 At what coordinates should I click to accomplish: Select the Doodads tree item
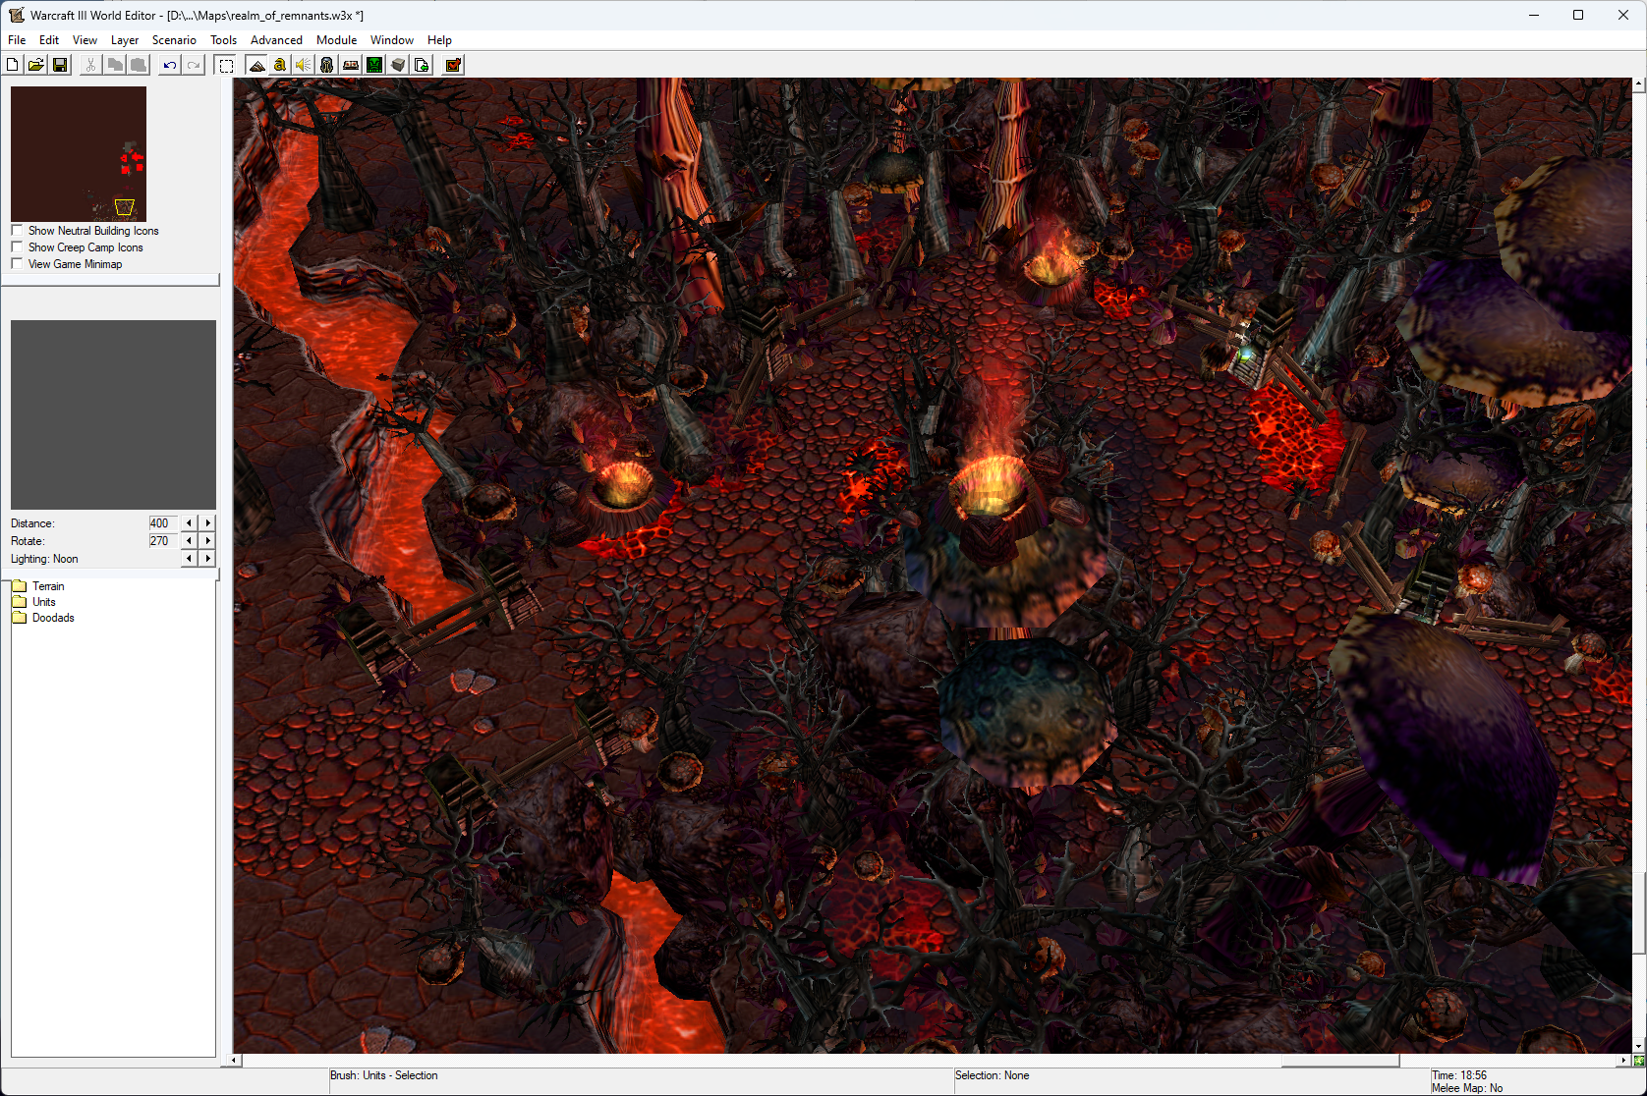coord(53,618)
